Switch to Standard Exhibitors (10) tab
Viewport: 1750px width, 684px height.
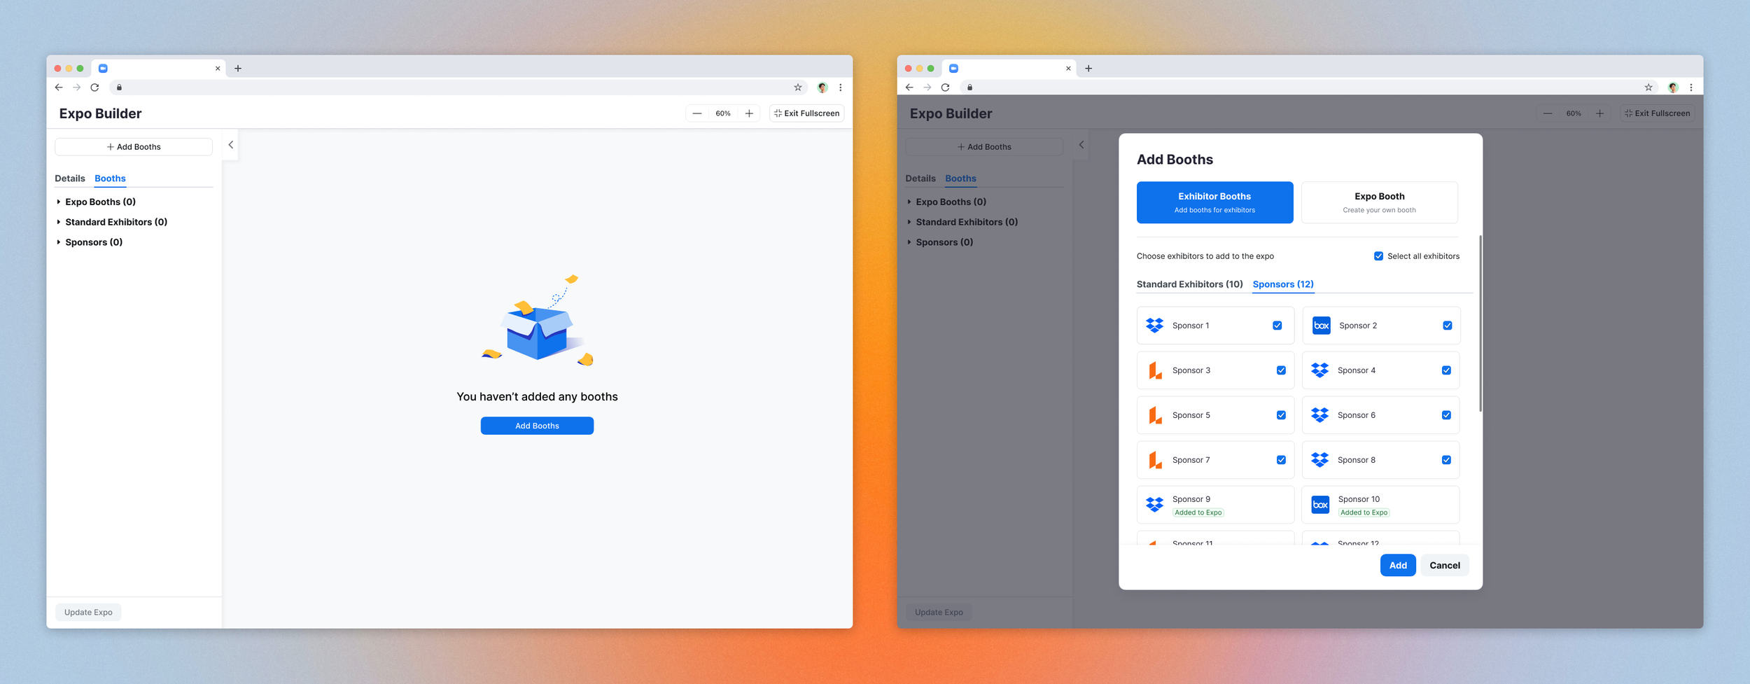tap(1189, 284)
